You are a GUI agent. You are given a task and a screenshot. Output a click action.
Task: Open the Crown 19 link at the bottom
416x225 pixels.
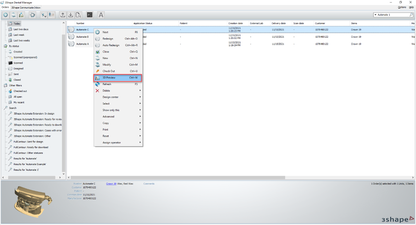pyautogui.click(x=111, y=184)
